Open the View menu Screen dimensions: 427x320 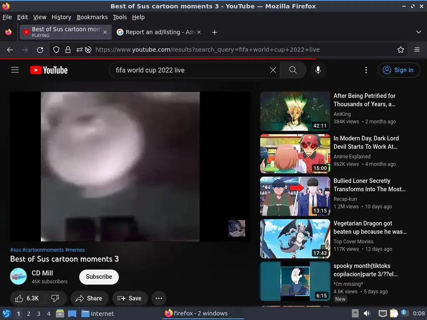40,17
